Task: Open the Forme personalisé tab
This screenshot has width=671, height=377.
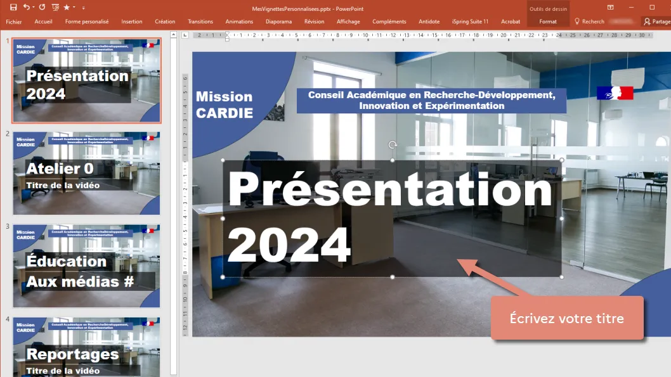Action: coord(87,22)
